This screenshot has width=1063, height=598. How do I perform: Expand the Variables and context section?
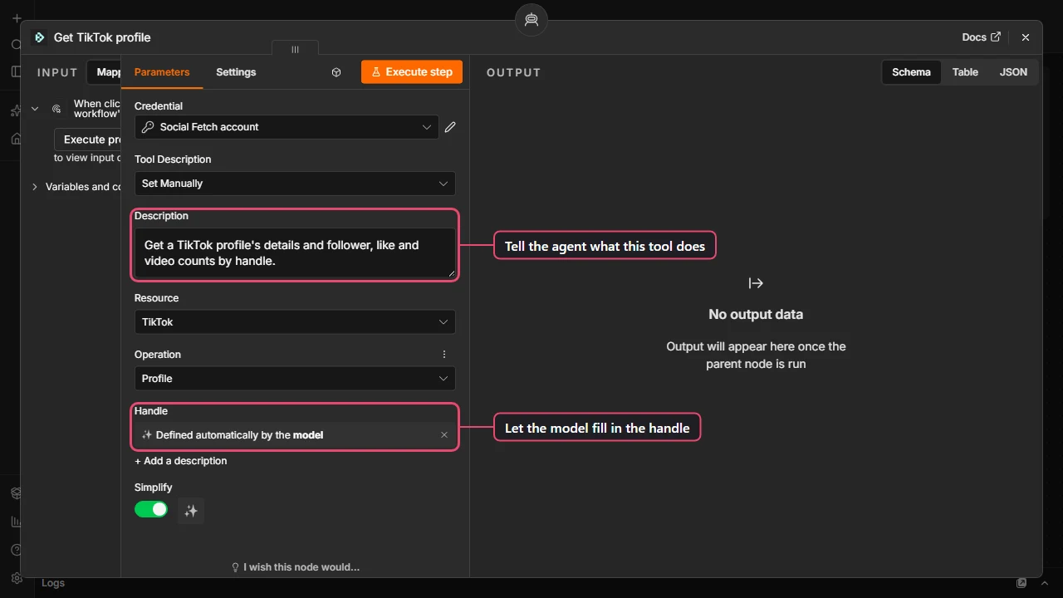pos(35,187)
